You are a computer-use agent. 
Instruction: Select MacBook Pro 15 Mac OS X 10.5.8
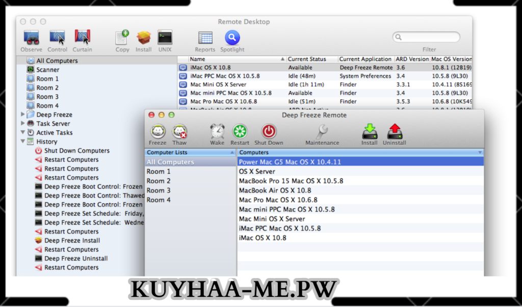[x=360, y=181]
